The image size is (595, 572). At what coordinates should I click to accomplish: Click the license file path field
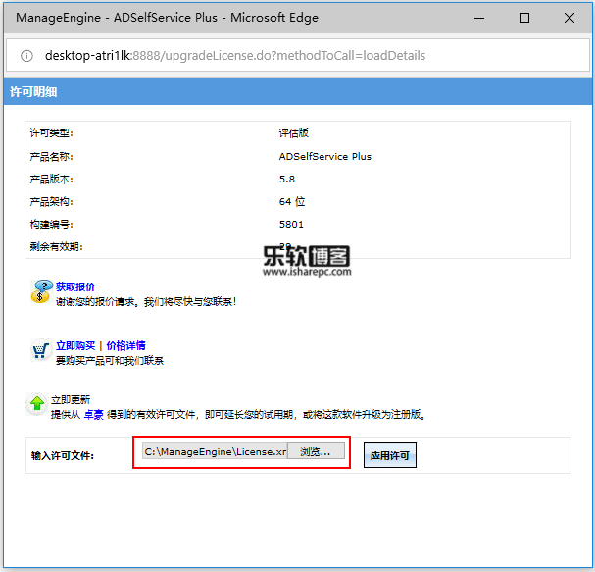[x=215, y=451]
